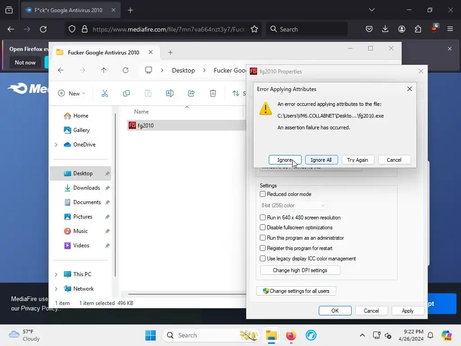Click Change settings for all users
Image resolution: width=461 pixels, height=346 pixels.
[x=296, y=291]
